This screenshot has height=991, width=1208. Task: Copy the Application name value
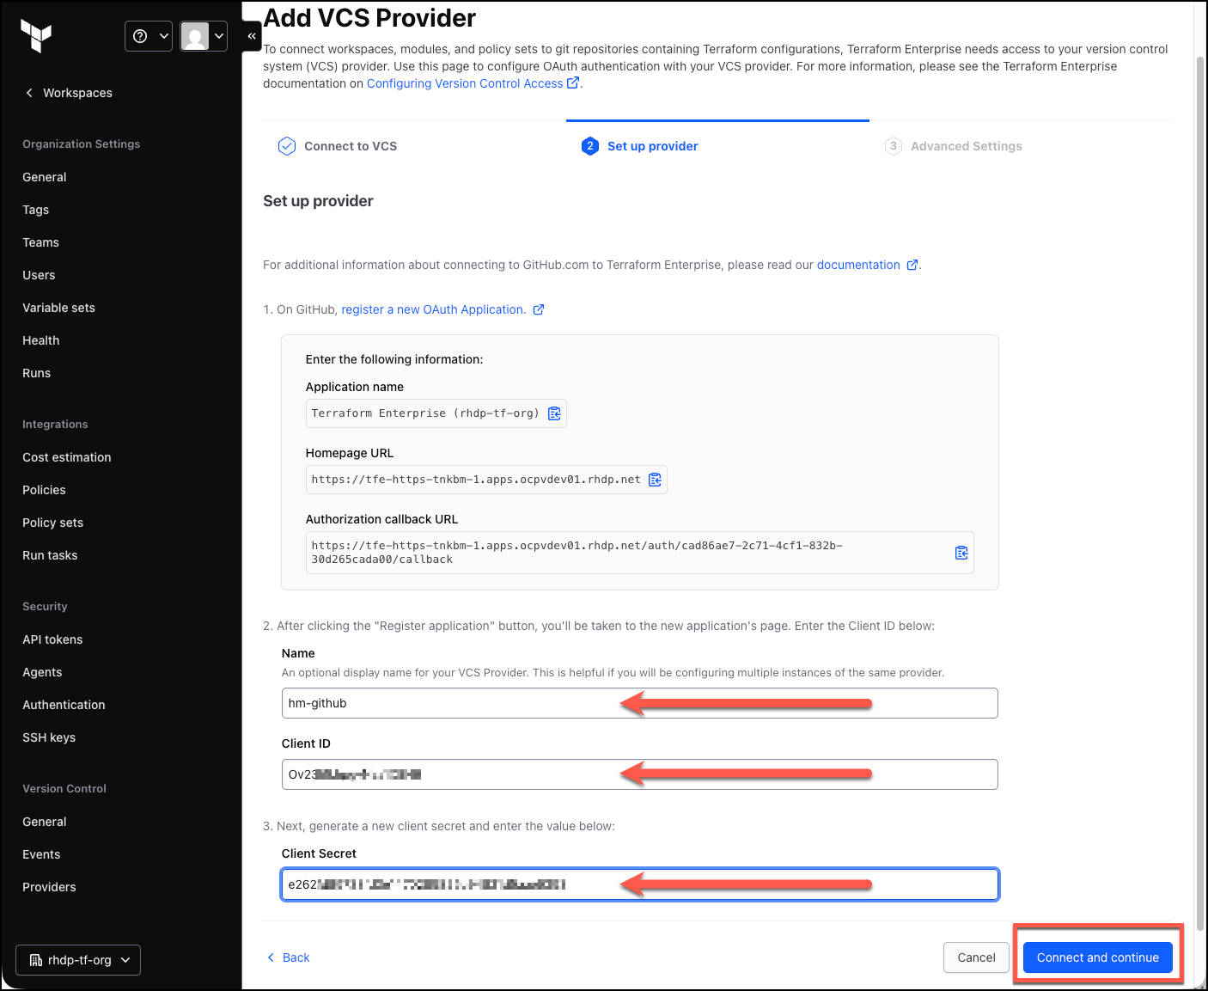click(x=554, y=413)
